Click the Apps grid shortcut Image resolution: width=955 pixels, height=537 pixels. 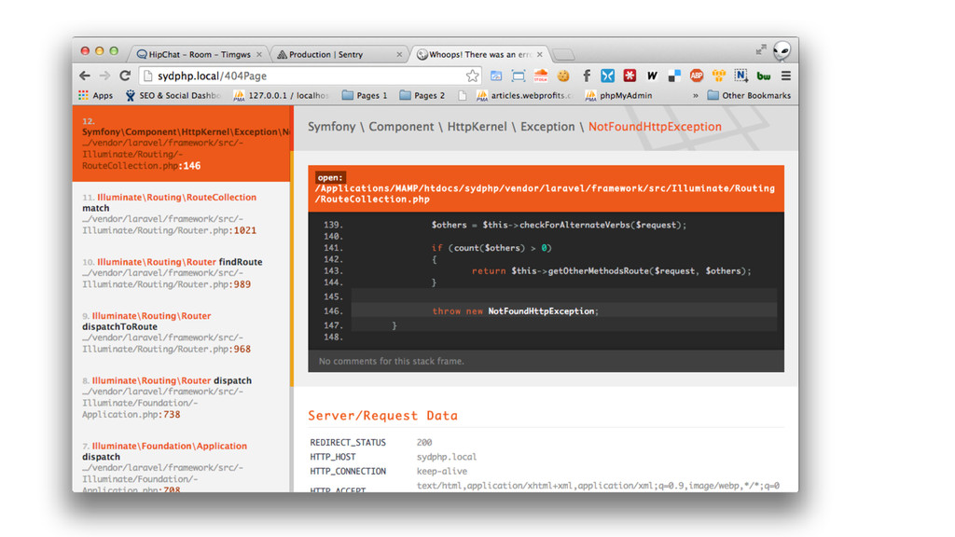coord(95,95)
